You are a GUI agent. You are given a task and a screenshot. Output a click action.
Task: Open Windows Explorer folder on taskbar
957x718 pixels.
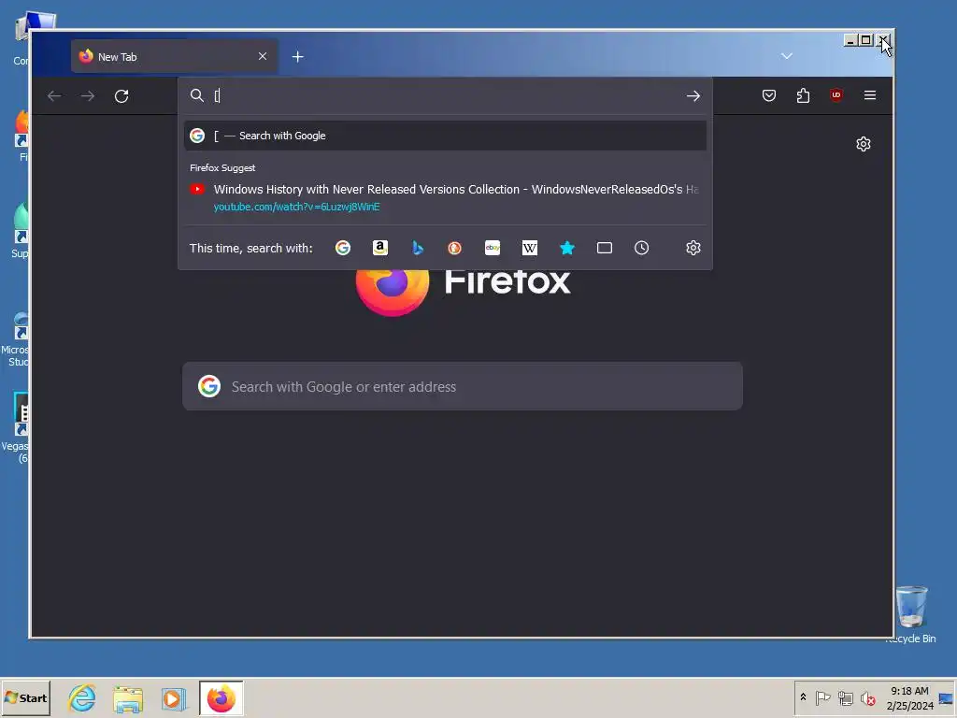coord(128,697)
